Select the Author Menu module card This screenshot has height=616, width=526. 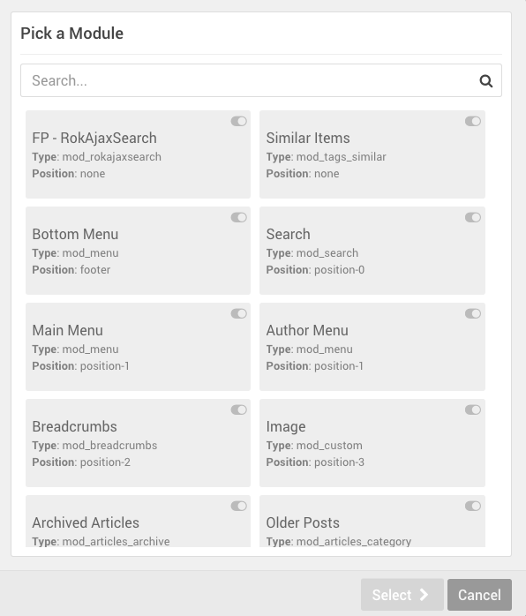(x=372, y=347)
